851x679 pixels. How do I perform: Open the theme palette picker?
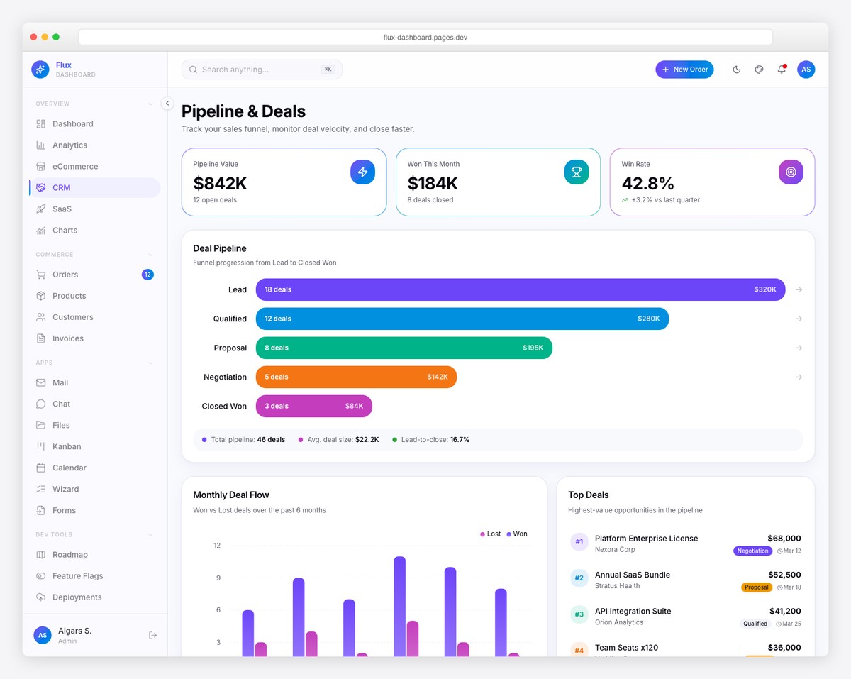click(759, 69)
